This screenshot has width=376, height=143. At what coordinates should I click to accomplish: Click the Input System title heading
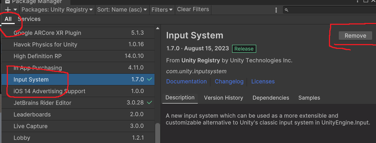click(x=194, y=35)
